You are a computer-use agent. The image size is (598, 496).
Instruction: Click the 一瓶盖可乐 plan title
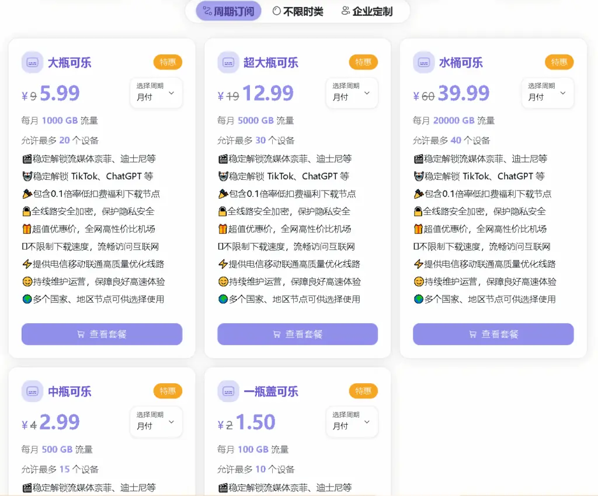pyautogui.click(x=271, y=391)
